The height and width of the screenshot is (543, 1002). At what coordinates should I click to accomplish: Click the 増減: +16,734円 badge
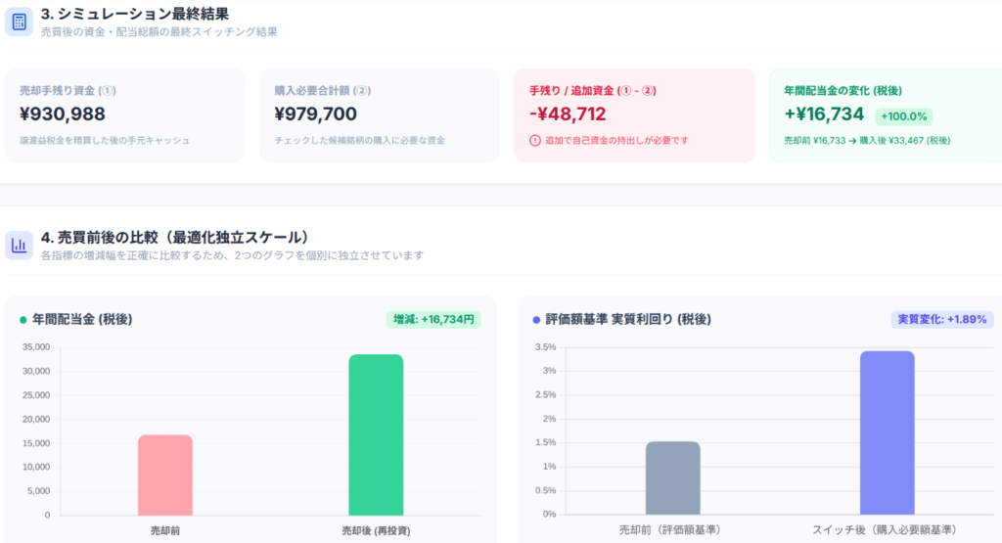click(x=433, y=319)
